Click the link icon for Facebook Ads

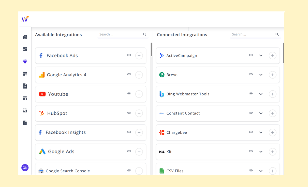(x=129, y=55)
